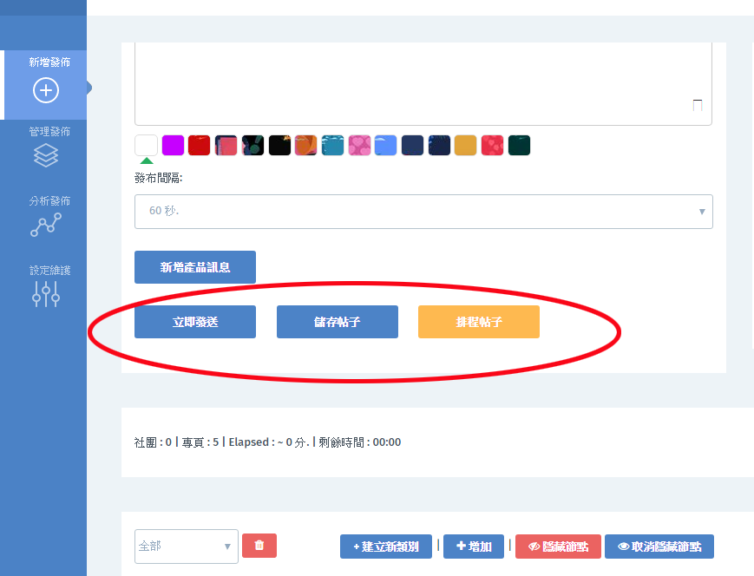
Task: Click the red trash delete button
Action: (x=259, y=546)
